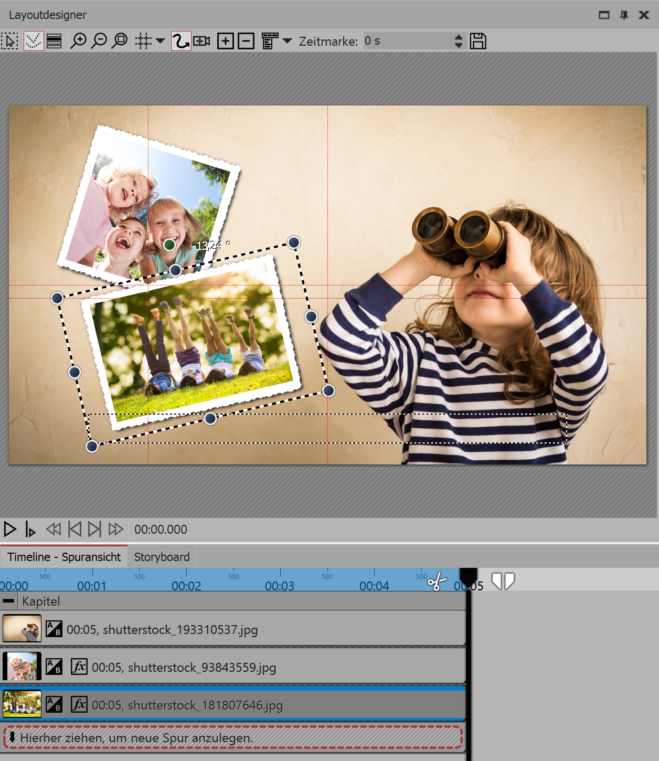Click the camera movement icon in the toolbar
Image resolution: width=659 pixels, height=761 pixels.
point(201,40)
